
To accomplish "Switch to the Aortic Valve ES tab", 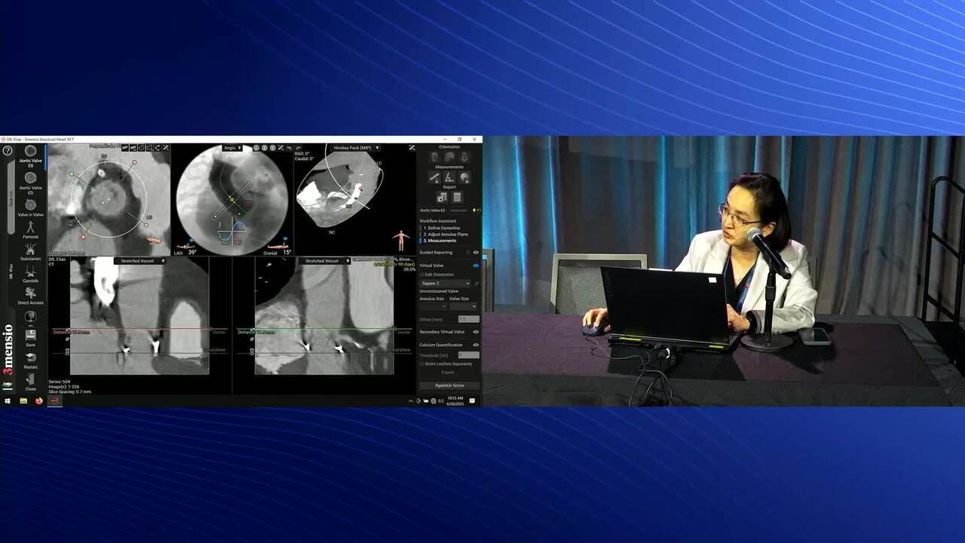I will point(433,210).
